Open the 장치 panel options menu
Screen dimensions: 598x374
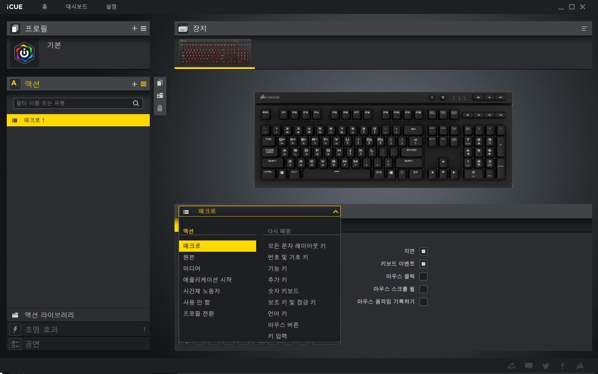click(x=584, y=28)
